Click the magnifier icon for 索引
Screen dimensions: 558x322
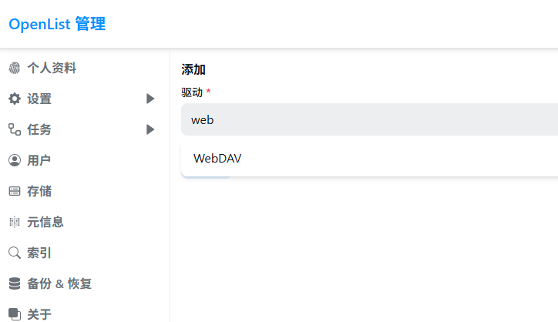(x=15, y=253)
